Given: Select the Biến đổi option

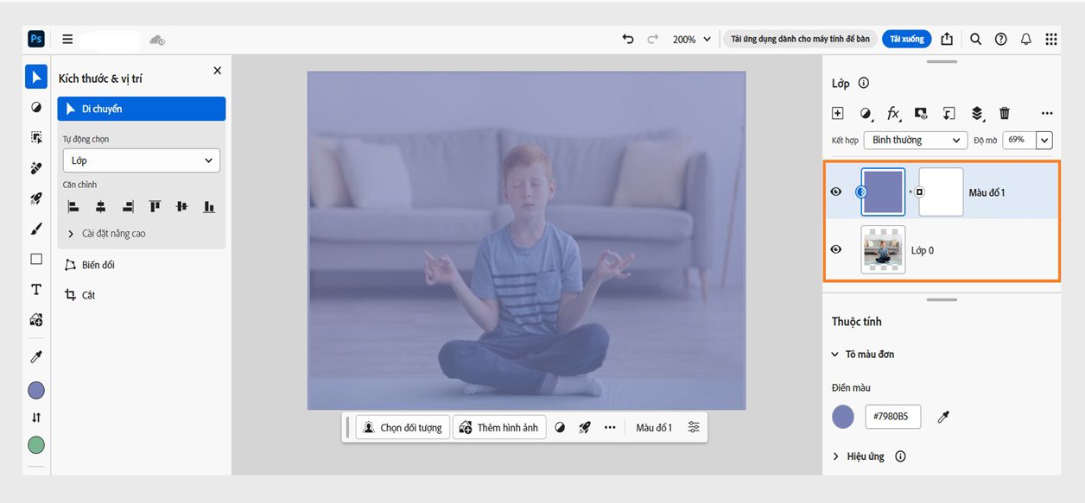Looking at the screenshot, I should [90, 265].
